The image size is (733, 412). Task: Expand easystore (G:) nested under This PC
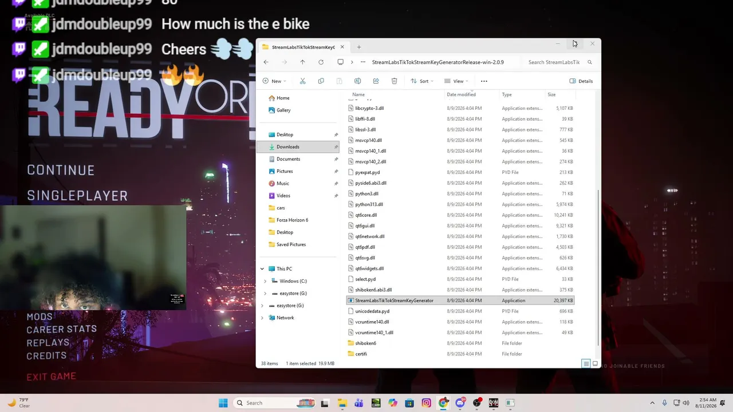[x=265, y=294]
